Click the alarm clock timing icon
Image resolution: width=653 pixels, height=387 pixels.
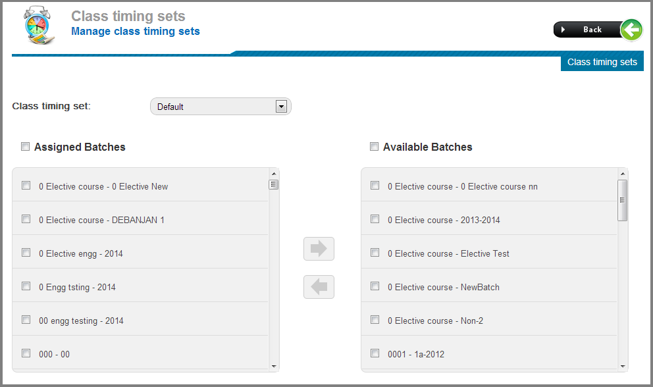pos(38,26)
